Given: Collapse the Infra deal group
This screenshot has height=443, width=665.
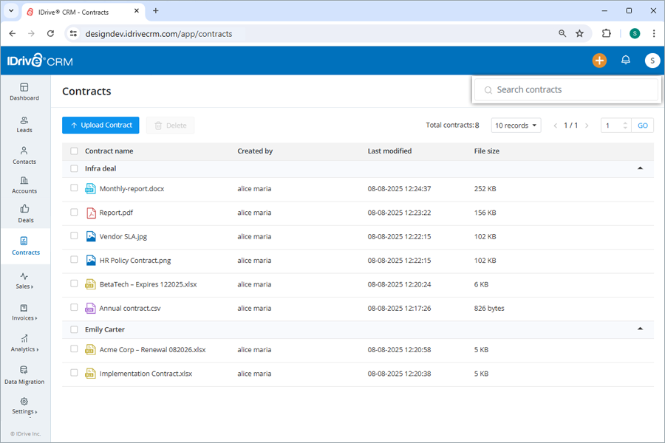Looking at the screenshot, I should pyautogui.click(x=640, y=168).
